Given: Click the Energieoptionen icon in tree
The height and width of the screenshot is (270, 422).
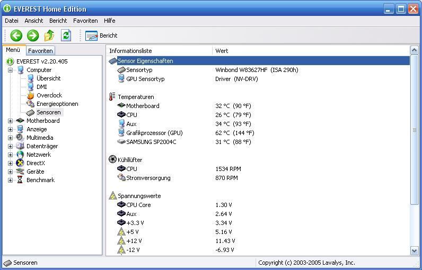Looking at the screenshot, I should (30, 104).
